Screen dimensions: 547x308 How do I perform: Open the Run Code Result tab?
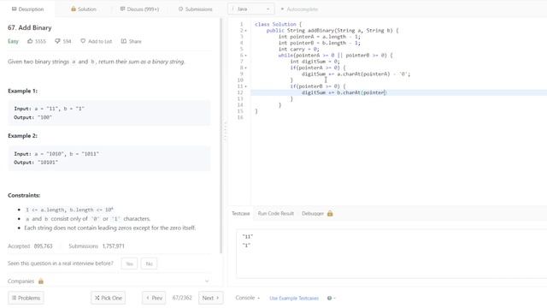click(276, 213)
